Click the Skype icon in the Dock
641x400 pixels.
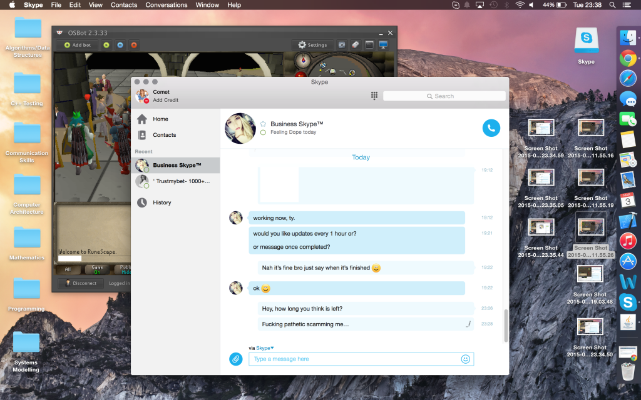point(628,302)
